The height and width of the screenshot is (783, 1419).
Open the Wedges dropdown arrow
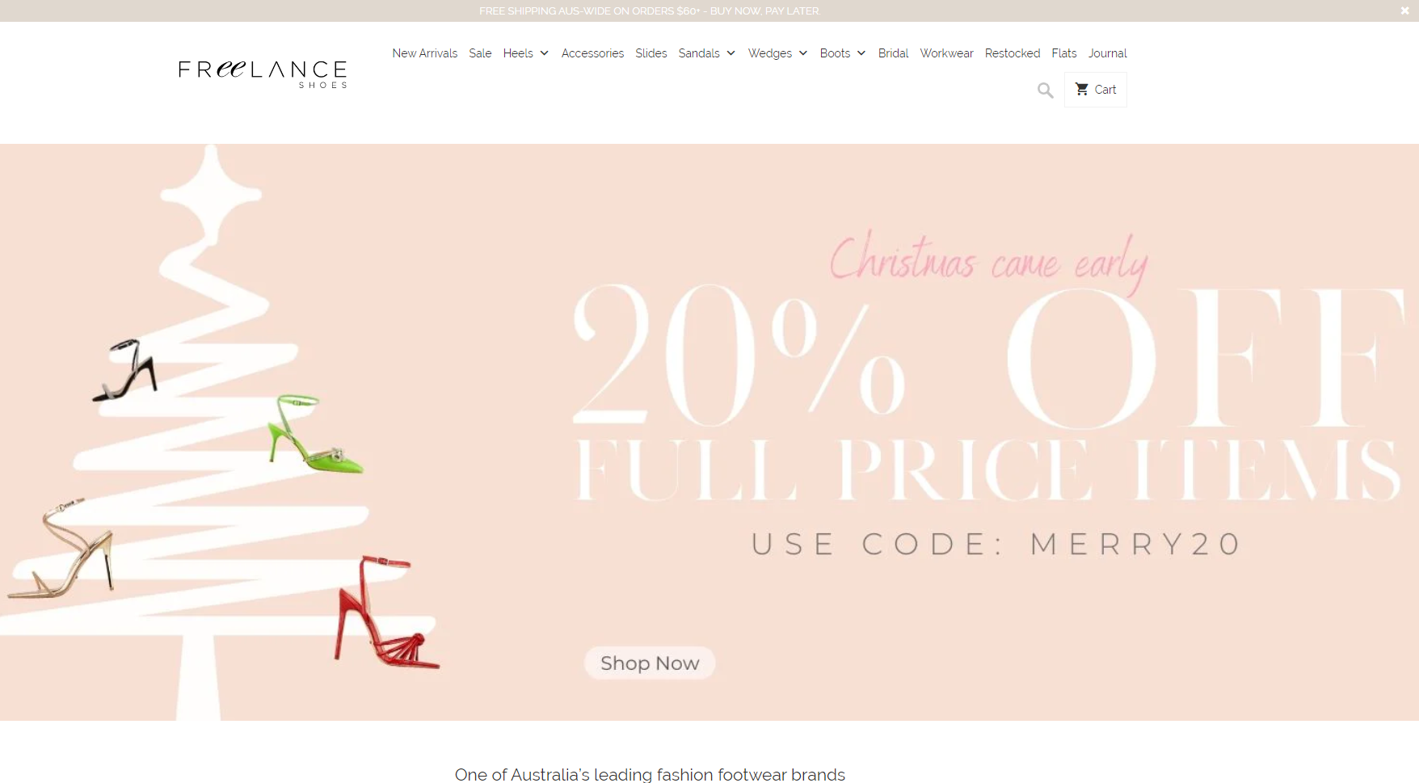[803, 53]
